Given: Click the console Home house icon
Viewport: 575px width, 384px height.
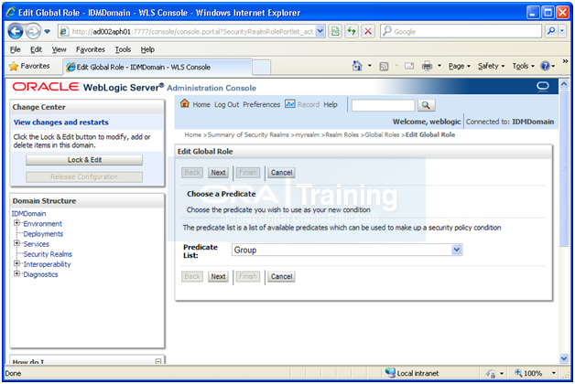Looking at the screenshot, I should coord(185,103).
